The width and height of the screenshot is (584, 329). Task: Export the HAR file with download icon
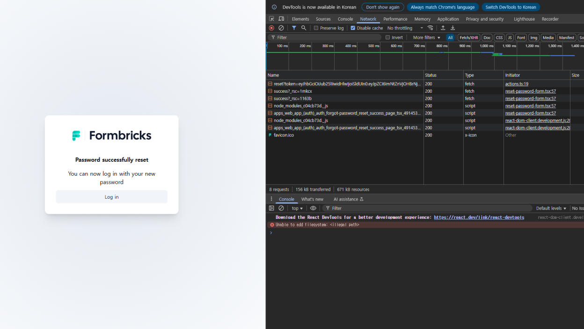[453, 28]
